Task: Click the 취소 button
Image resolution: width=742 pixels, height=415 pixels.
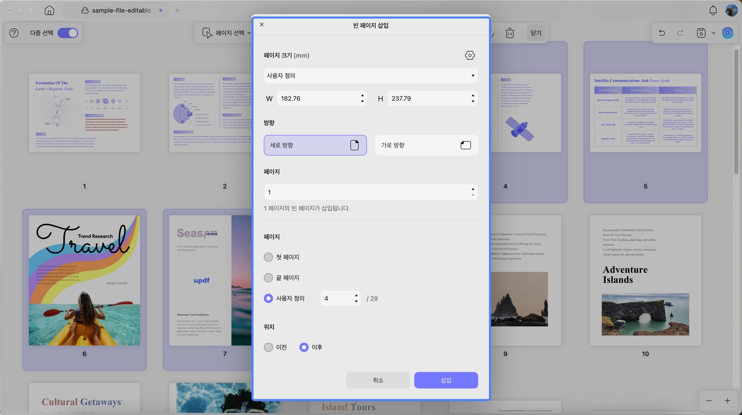Action: [378, 380]
